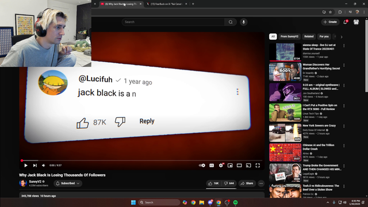The image size is (368, 207).
Task: Open Chrome extensions puzzle icon
Action: (340, 12)
